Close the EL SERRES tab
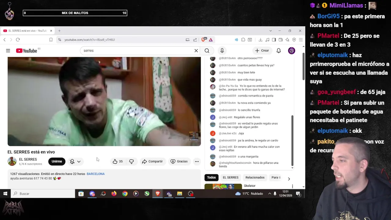 click(51, 31)
